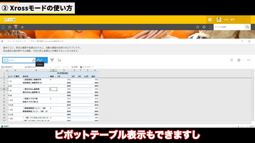Screen dimensions: 255x143
Task: Open the bar chart aggregate icon
Action: point(59,60)
